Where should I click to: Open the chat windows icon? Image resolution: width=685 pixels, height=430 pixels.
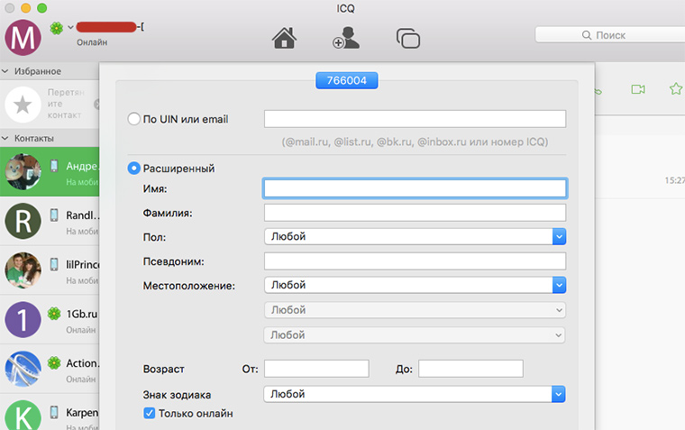[408, 38]
